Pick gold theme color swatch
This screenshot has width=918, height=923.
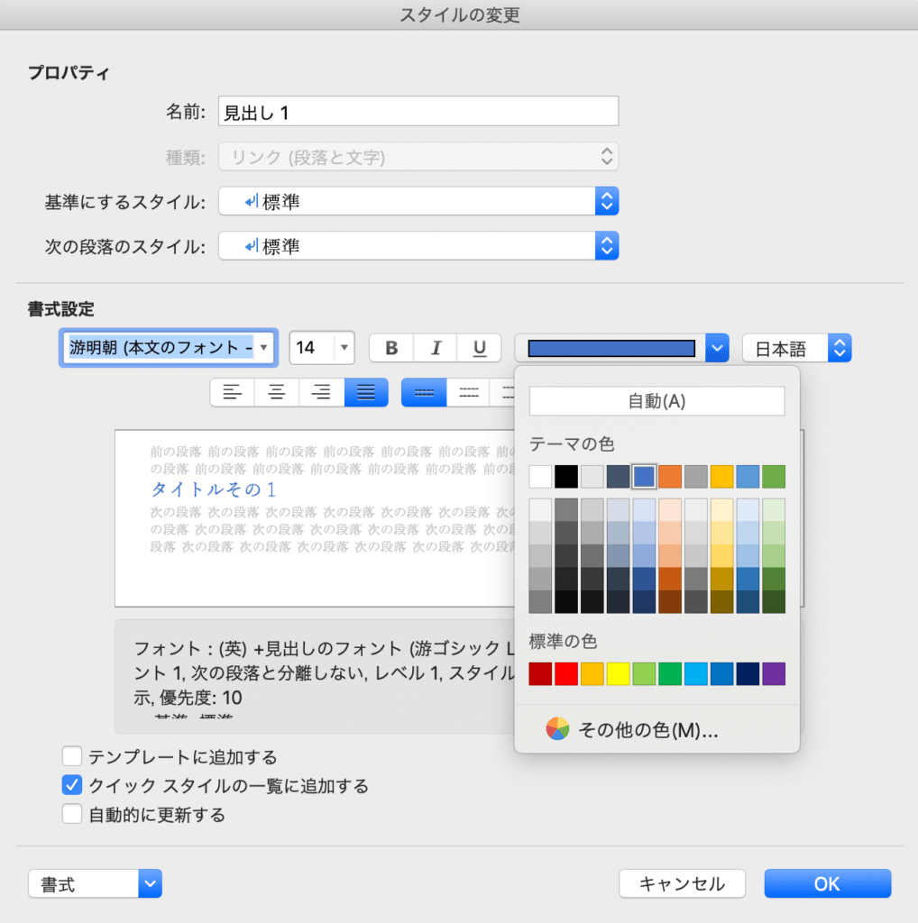pyautogui.click(x=721, y=476)
